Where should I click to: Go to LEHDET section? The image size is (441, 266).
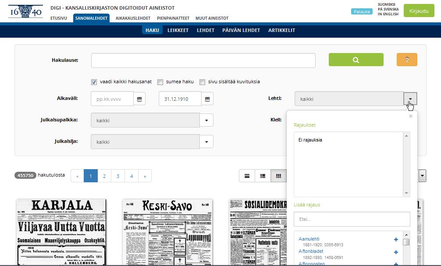tap(206, 30)
